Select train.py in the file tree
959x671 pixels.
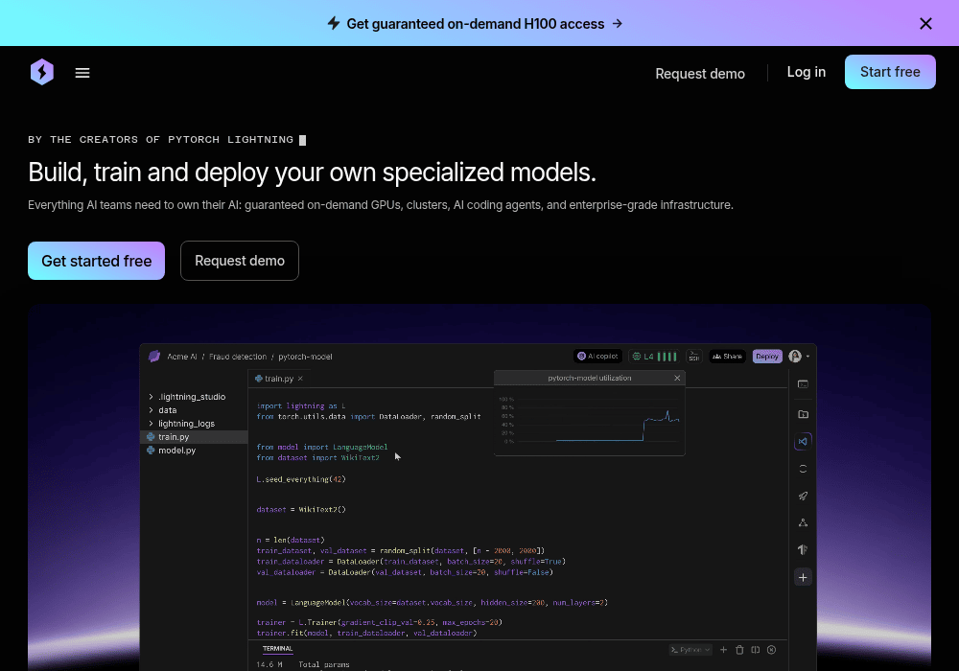pyautogui.click(x=195, y=437)
